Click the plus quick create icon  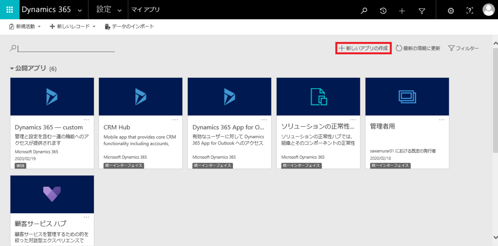(x=402, y=10)
